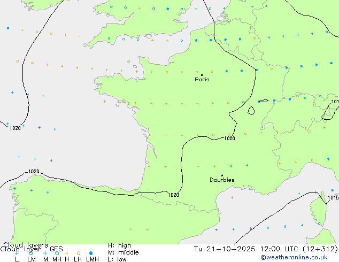The height and width of the screenshot is (262, 339).
Task: Click the green plus legend symbol above M
Action: coord(45,253)
